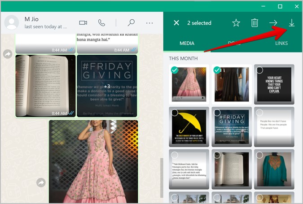Switch to the MEDIA tab

point(187,43)
